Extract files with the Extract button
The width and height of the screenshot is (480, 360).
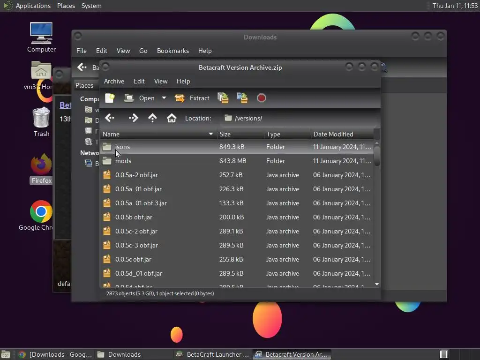click(x=192, y=98)
